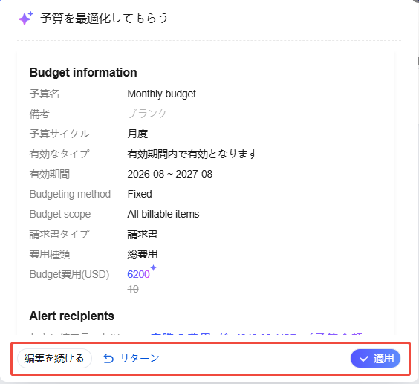Apply the optimized budget with 適用
Screen dimensions: 419x384
(375, 358)
